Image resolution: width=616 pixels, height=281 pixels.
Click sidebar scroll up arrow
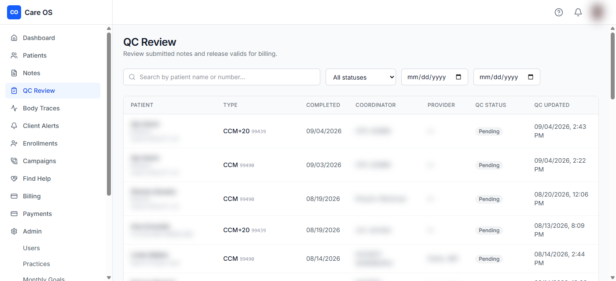click(109, 29)
